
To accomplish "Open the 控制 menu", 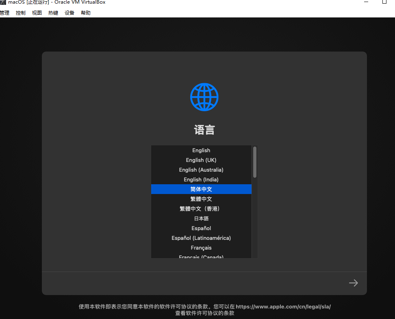I will tap(21, 13).
